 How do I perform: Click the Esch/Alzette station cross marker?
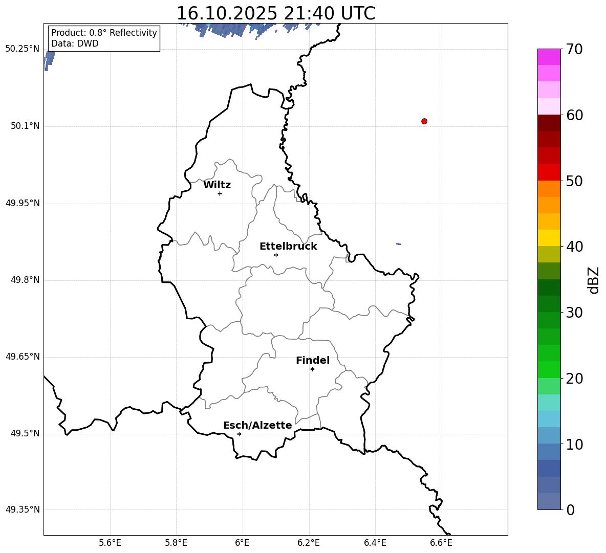pyautogui.click(x=239, y=434)
